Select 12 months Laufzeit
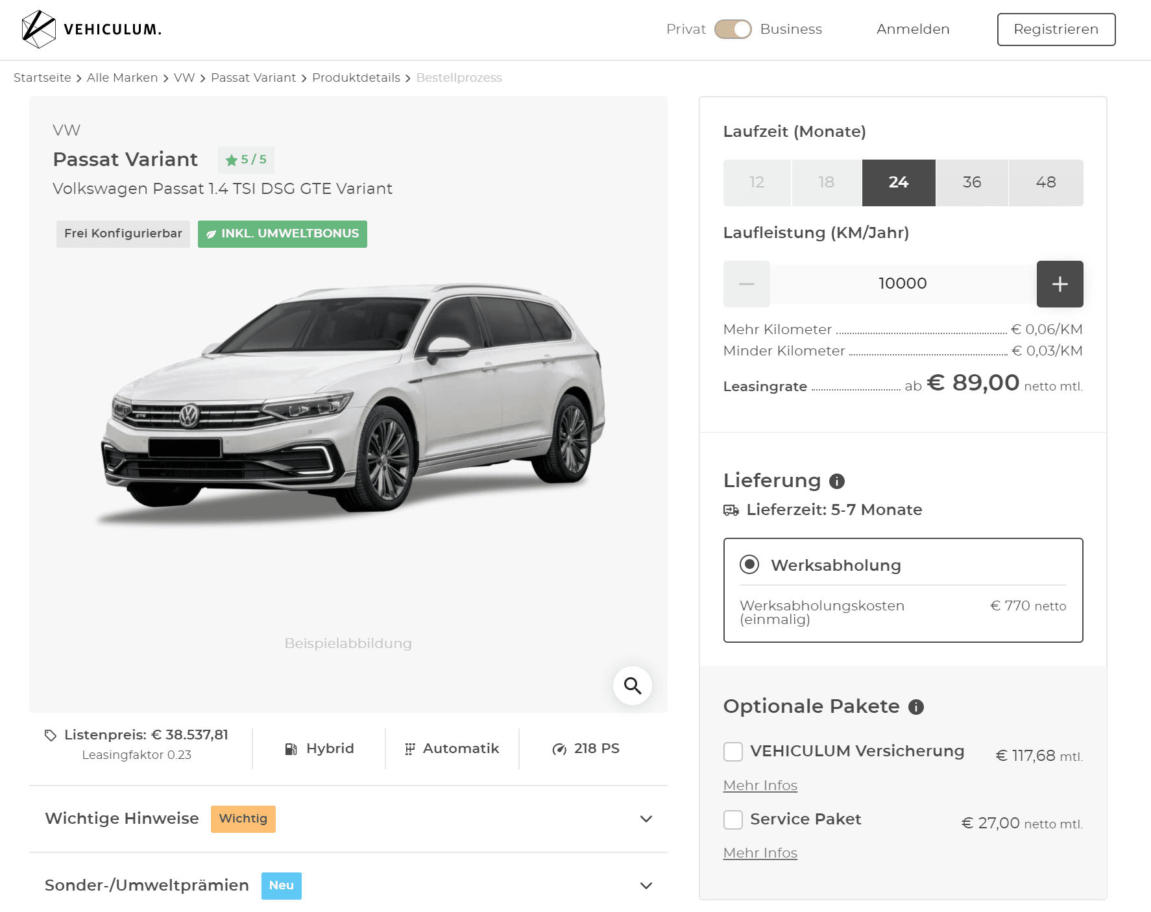This screenshot has height=912, width=1151. (x=757, y=183)
